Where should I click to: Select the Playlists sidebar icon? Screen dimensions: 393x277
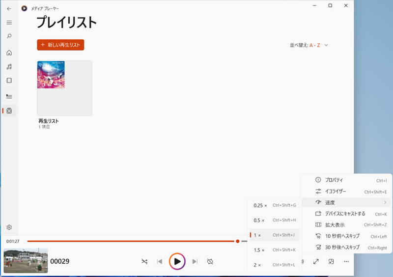(x=9, y=111)
